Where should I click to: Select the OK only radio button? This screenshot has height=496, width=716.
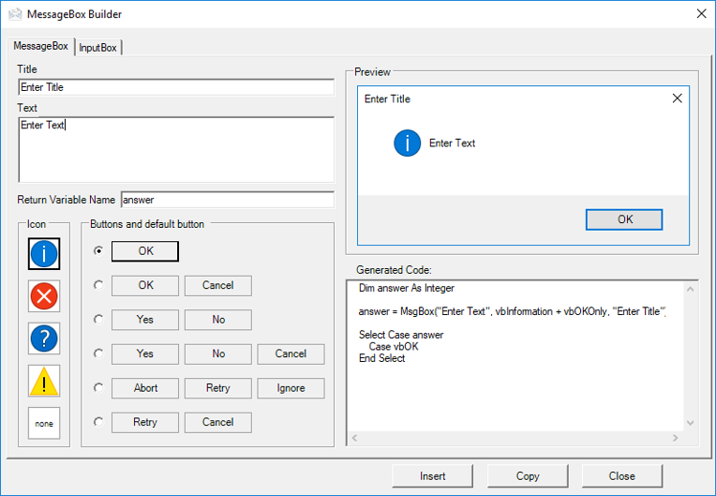pos(98,251)
